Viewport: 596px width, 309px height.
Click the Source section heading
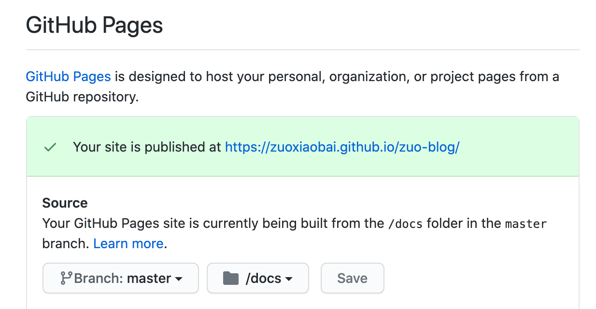click(x=65, y=203)
